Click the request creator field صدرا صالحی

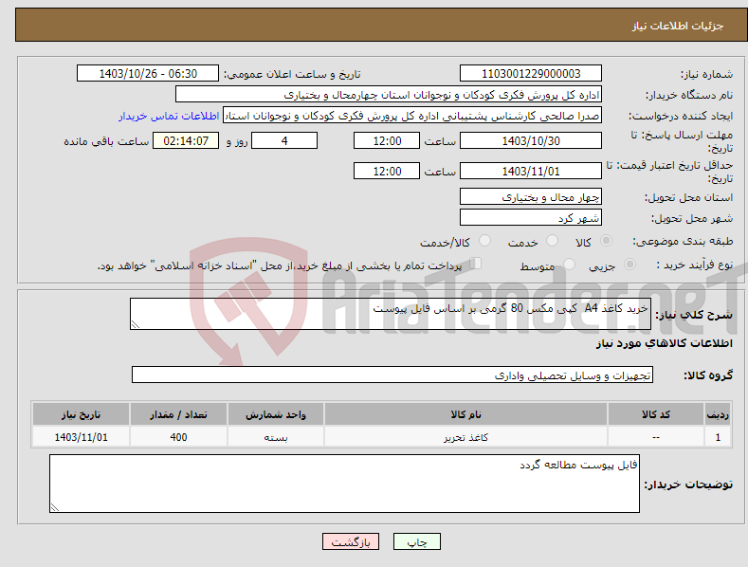click(x=412, y=116)
